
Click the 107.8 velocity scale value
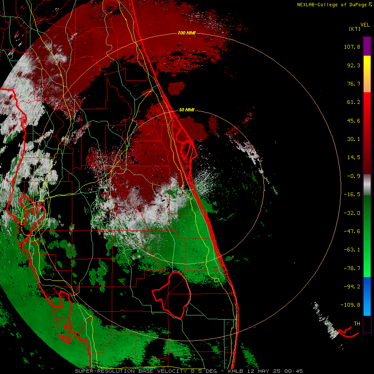(x=352, y=47)
